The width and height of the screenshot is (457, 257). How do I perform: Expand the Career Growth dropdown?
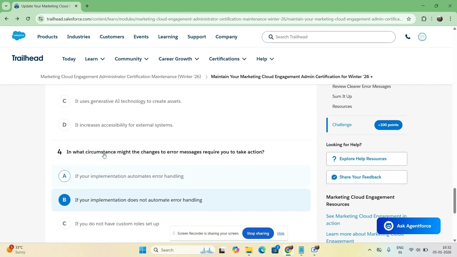[179, 59]
